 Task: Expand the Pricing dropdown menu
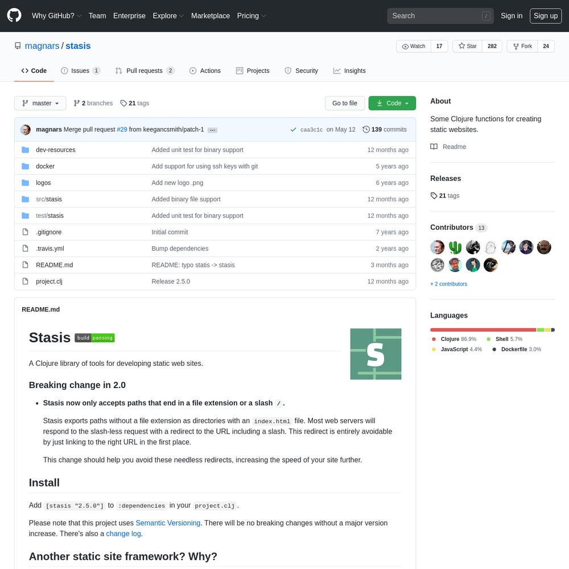(251, 15)
